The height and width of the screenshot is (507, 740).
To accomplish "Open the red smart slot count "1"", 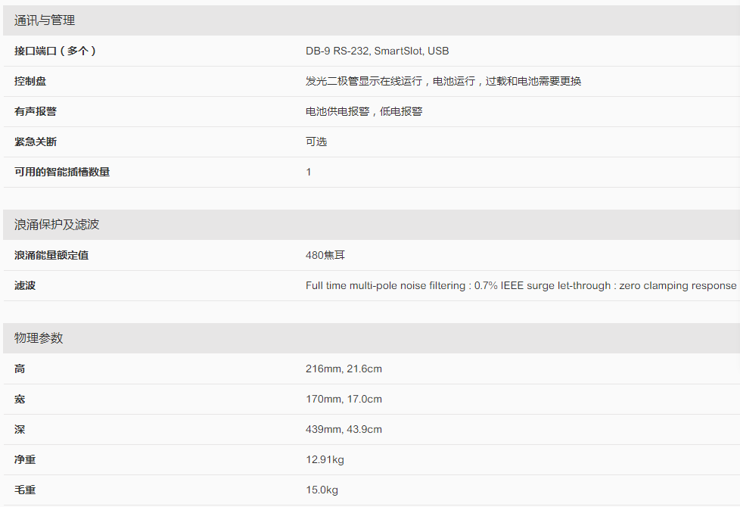I will (x=309, y=172).
